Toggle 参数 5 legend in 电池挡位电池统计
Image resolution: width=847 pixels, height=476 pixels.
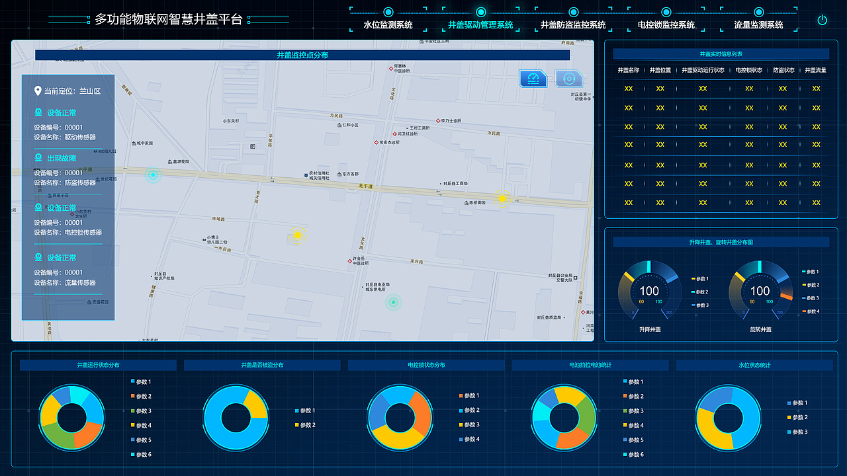pyautogui.click(x=633, y=440)
